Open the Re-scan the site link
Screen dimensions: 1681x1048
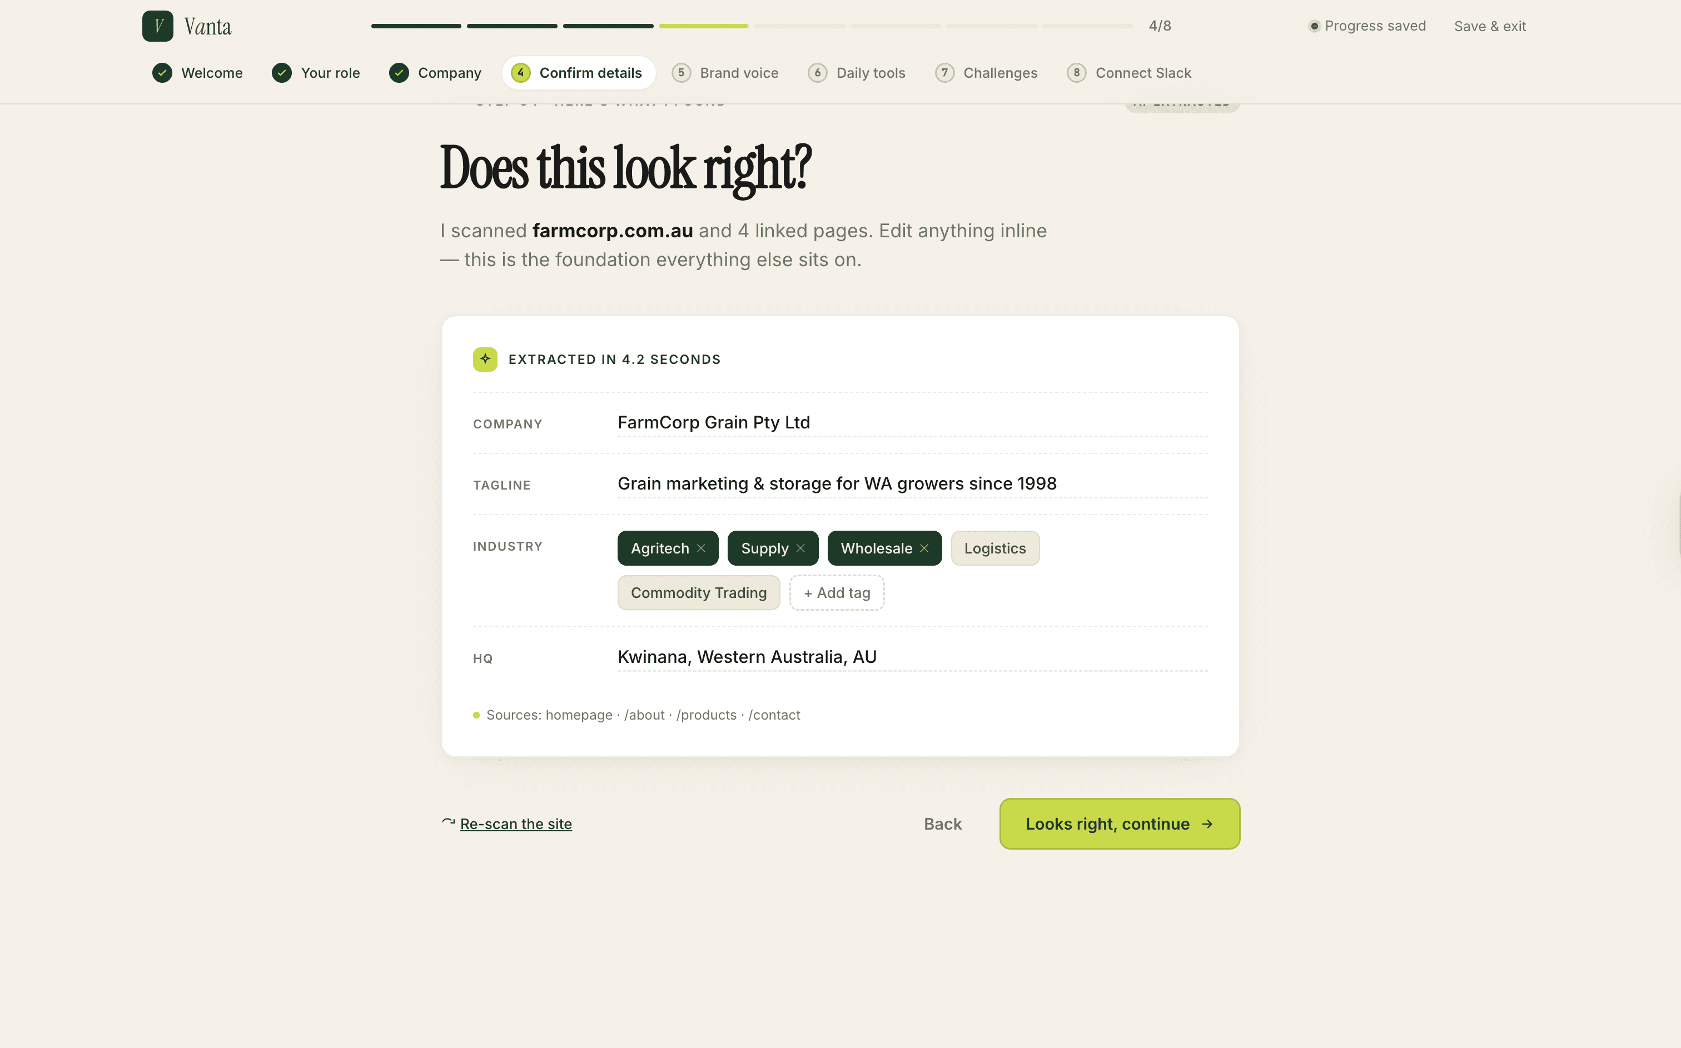pyautogui.click(x=516, y=824)
